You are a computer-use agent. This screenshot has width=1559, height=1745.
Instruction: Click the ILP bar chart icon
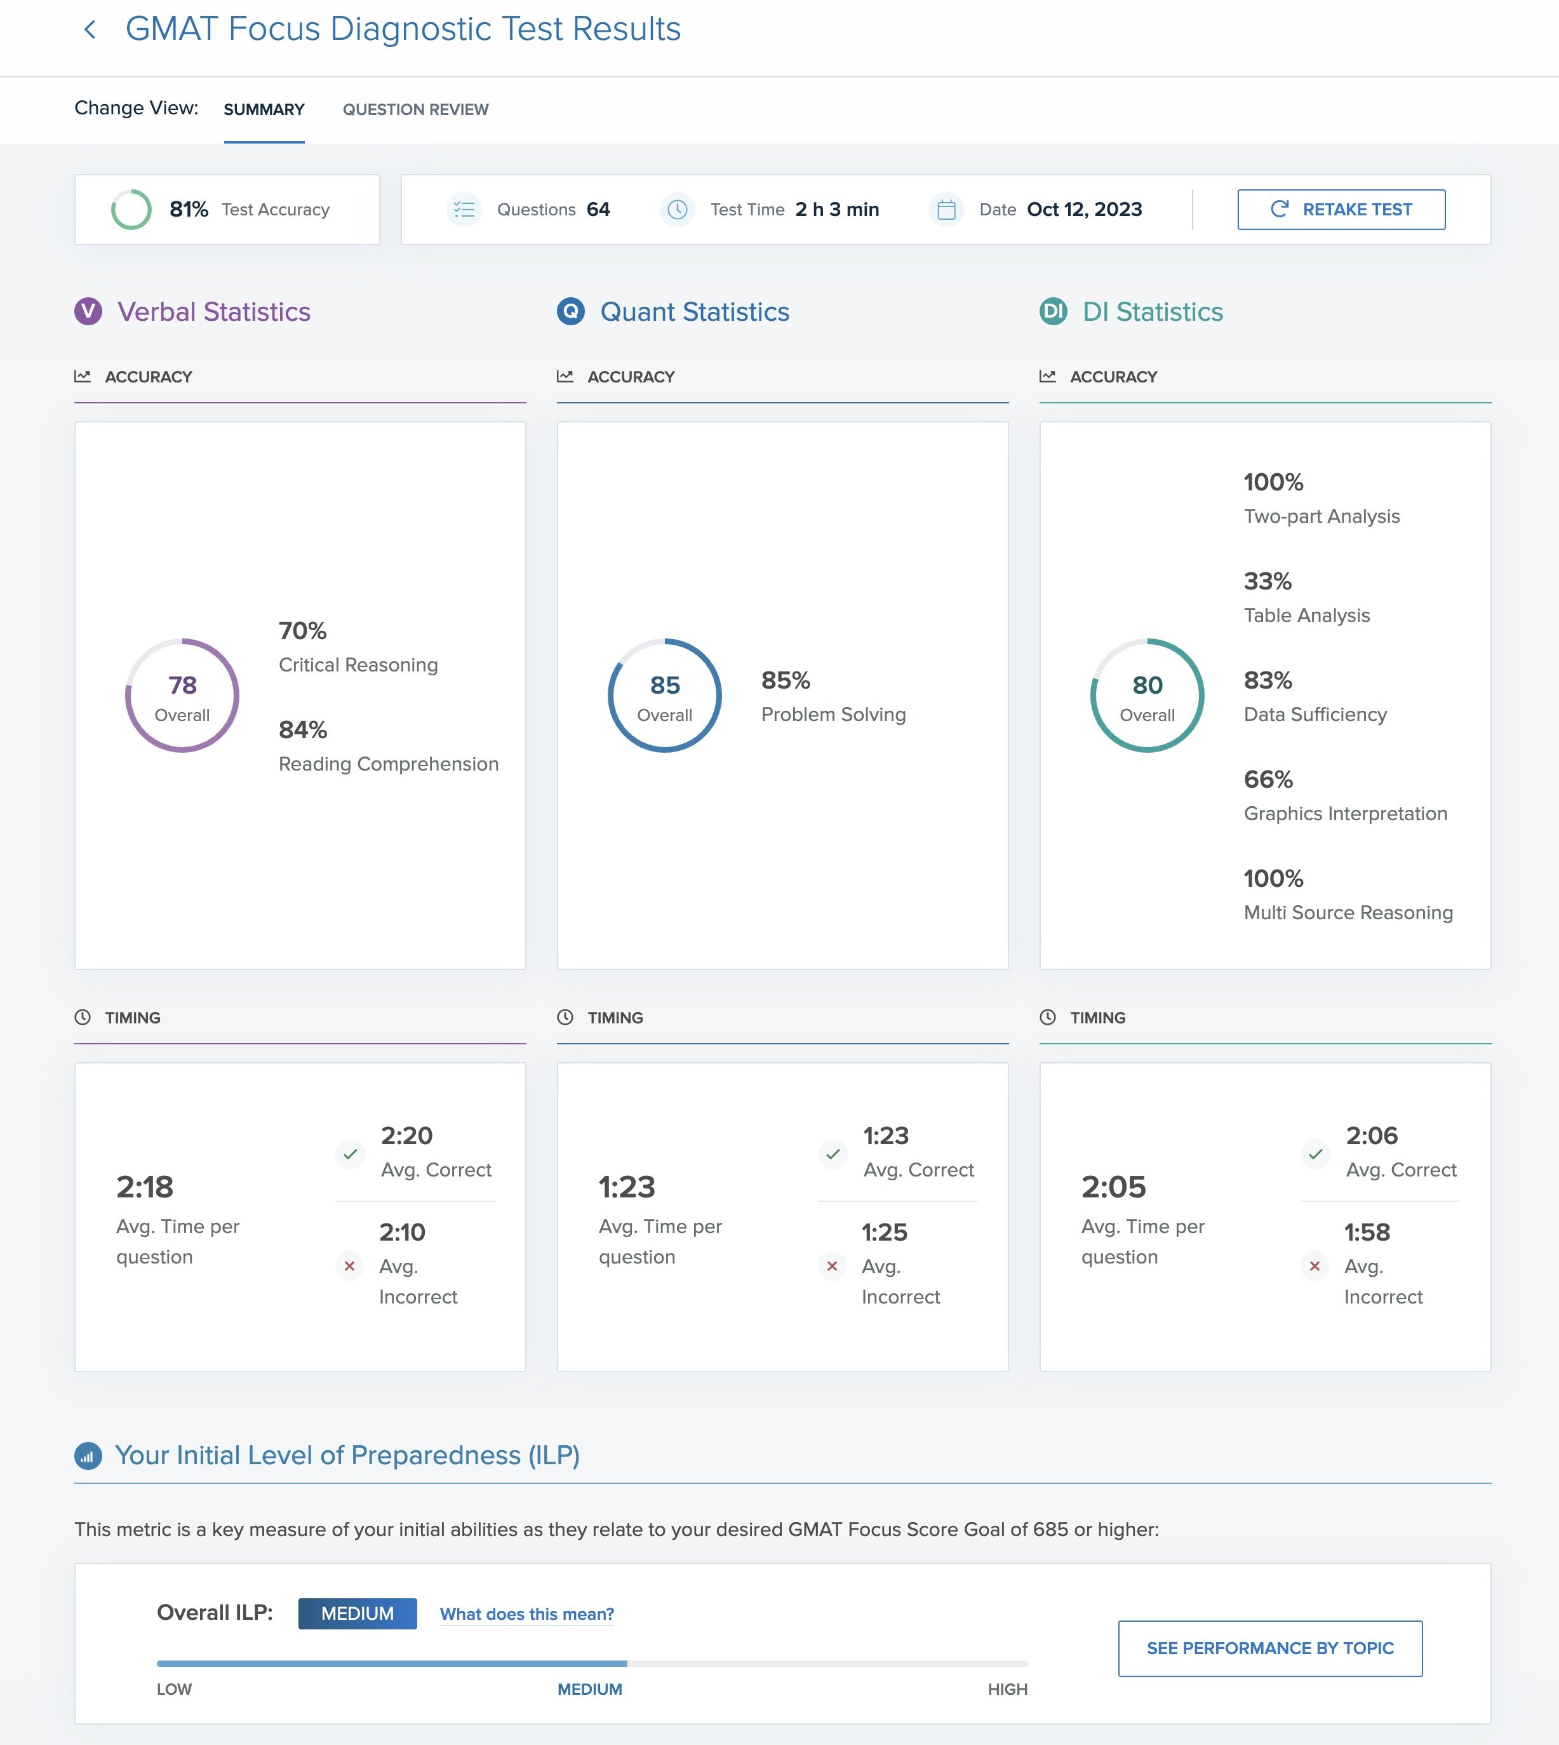(88, 1455)
